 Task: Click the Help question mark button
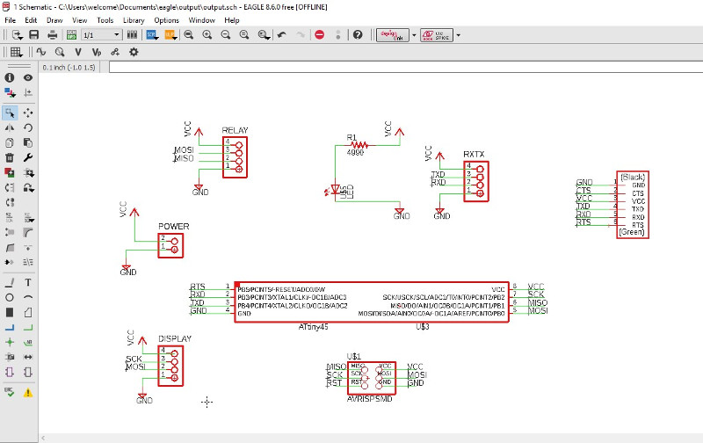tap(358, 35)
